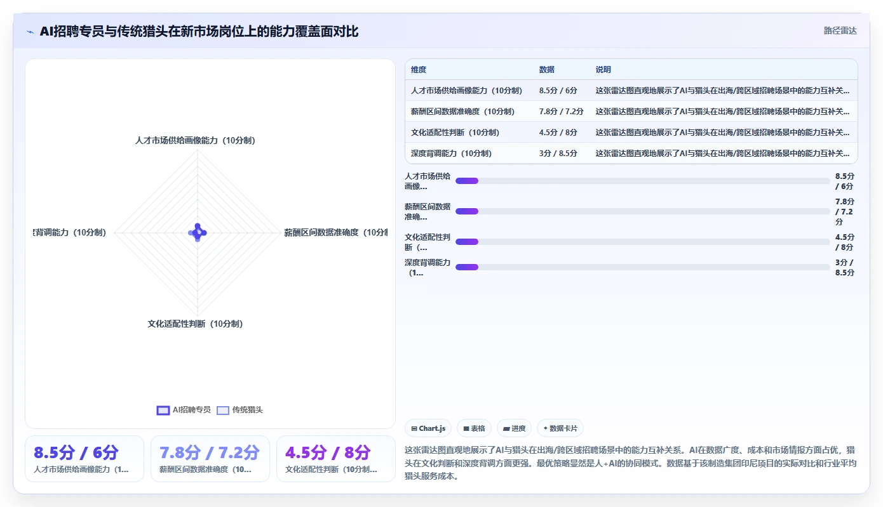Select the 数据卡片 chip

(560, 428)
